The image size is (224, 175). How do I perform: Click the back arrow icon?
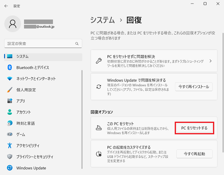click(x=6, y=6)
